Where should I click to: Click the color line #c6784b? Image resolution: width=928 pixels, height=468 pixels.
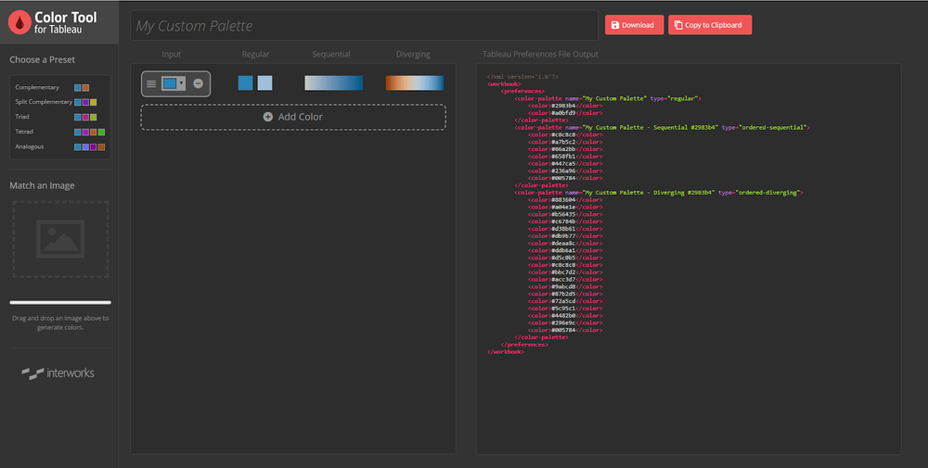(x=565, y=221)
